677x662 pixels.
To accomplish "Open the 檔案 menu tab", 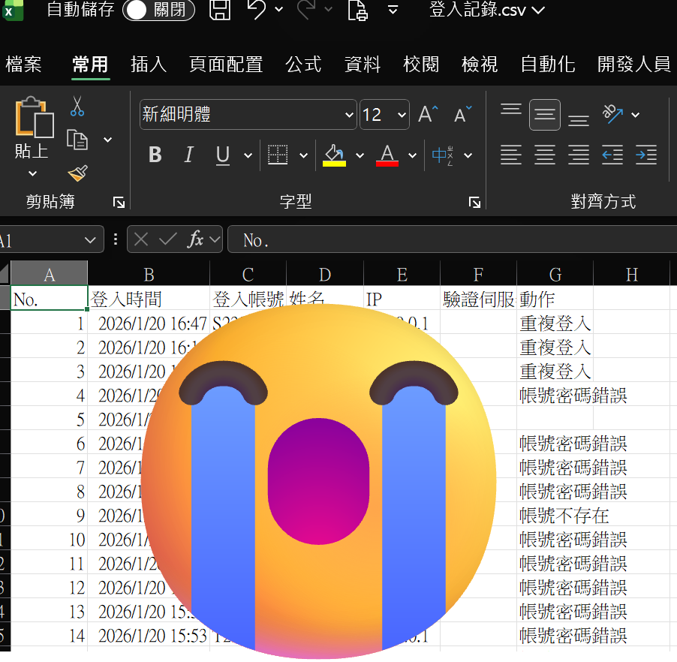I will click(23, 65).
